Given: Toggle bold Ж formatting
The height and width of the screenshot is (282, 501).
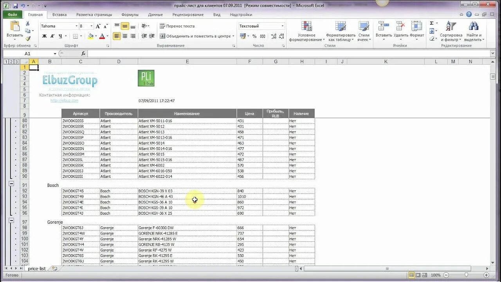Looking at the screenshot, I should [44, 36].
